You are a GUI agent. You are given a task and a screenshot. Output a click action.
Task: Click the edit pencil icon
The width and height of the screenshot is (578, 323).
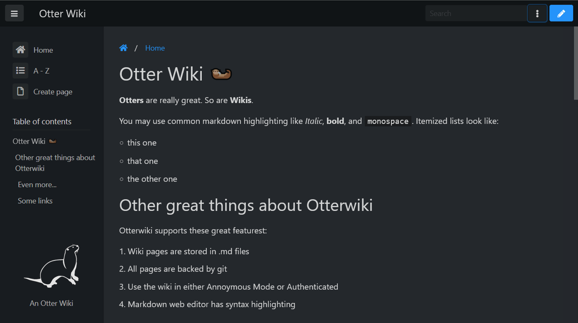[561, 13]
